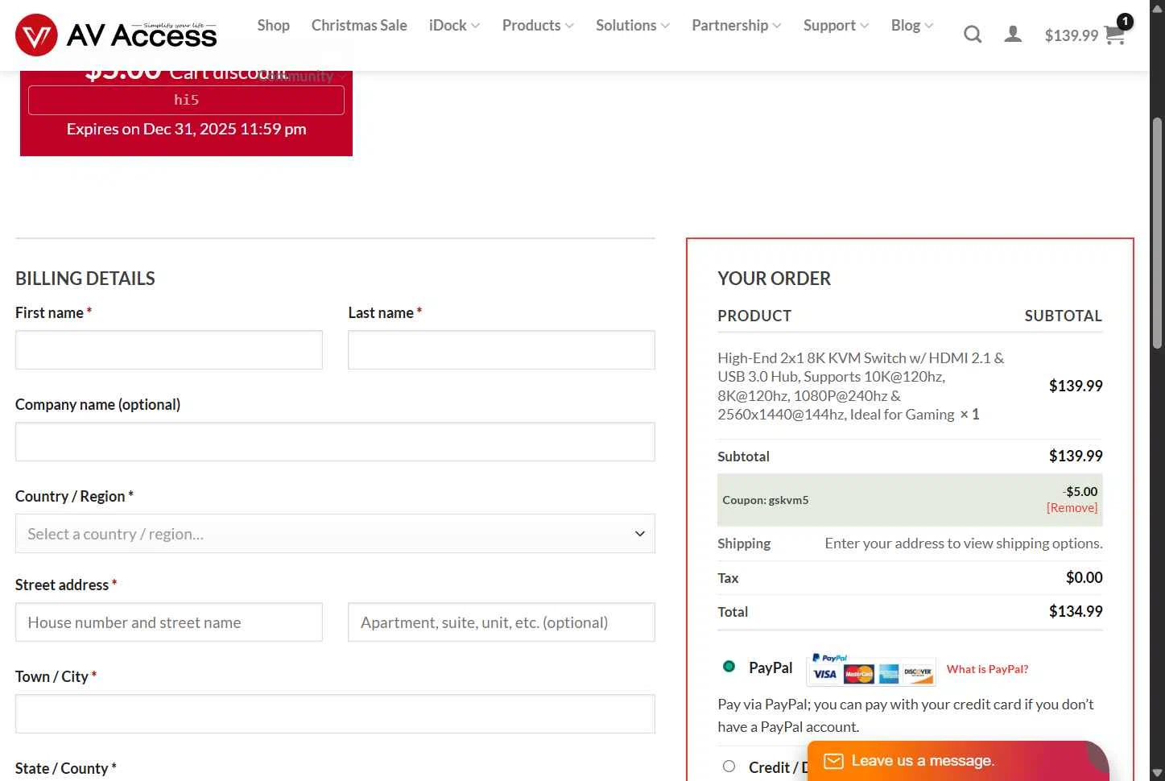Click the shipping address prompt text
The image size is (1165, 781).
[x=964, y=543]
